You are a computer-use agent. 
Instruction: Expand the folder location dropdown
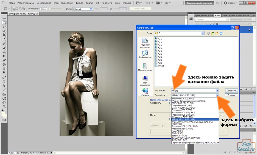[x=203, y=33]
